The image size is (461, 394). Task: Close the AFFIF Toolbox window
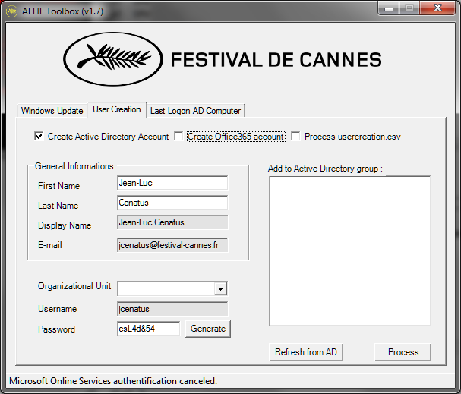pyautogui.click(x=437, y=8)
